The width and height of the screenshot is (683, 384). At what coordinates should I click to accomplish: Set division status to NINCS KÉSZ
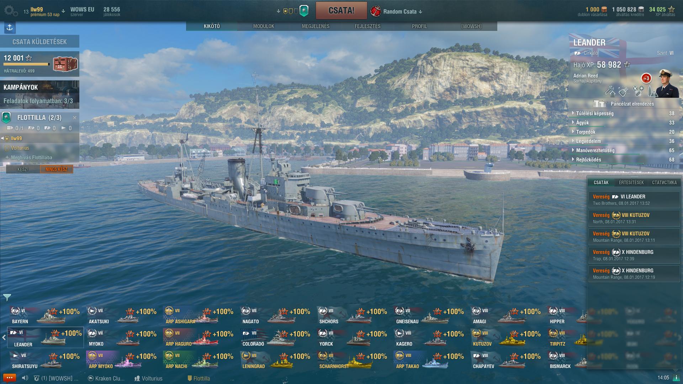click(x=57, y=169)
